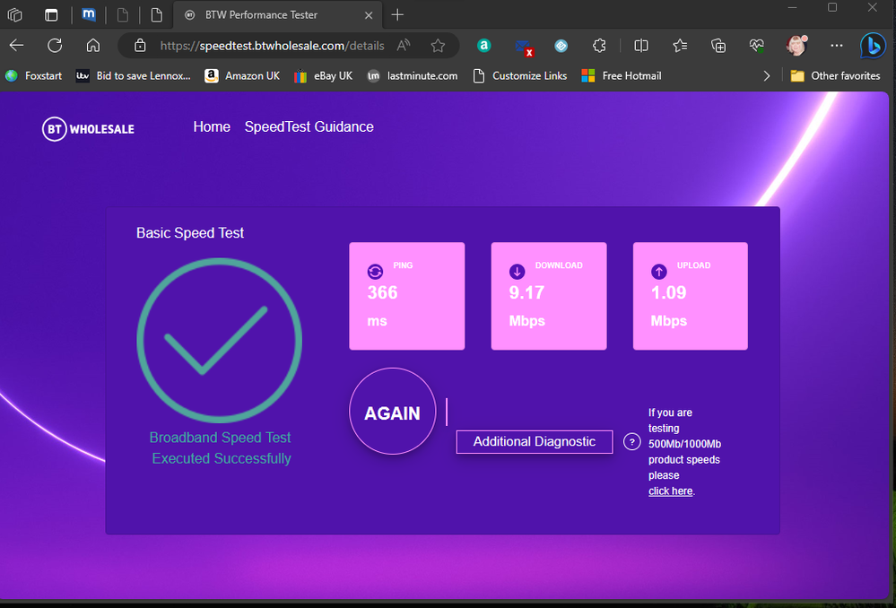Image resolution: width=896 pixels, height=608 pixels.
Task: Activate Read aloud in the address bar
Action: 403,45
